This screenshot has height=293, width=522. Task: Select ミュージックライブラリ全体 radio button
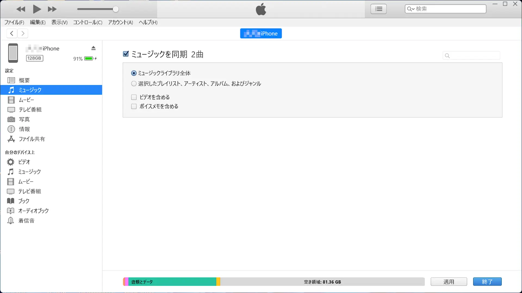[134, 73]
